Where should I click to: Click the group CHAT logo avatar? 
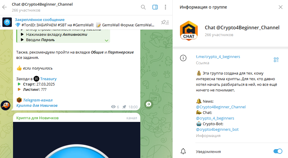click(189, 31)
